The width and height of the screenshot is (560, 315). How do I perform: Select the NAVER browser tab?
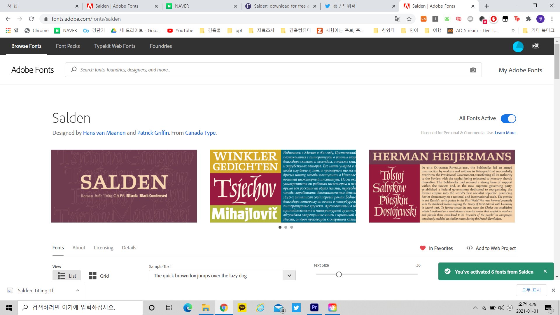[190, 6]
